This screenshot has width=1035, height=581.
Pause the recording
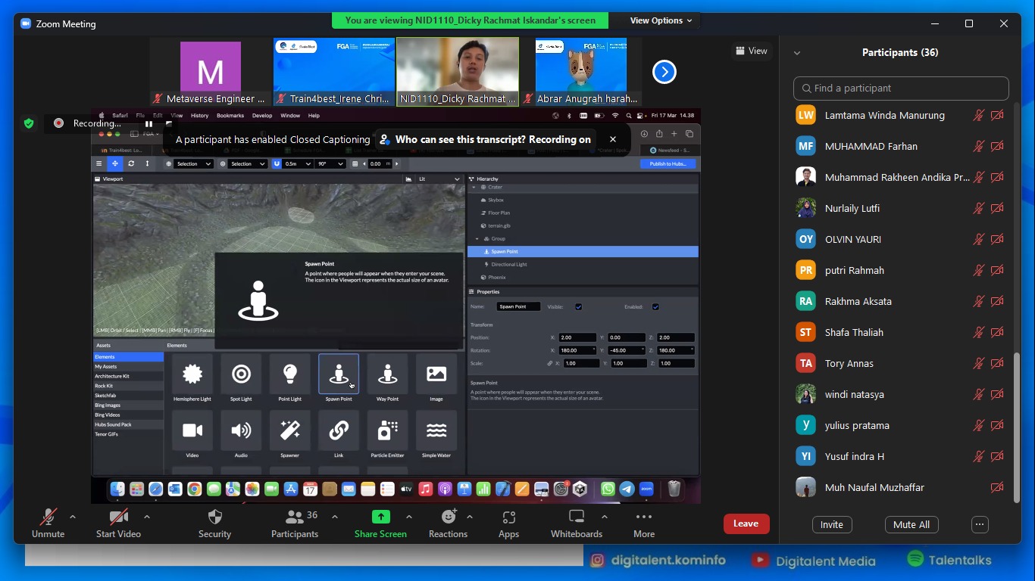tap(149, 123)
